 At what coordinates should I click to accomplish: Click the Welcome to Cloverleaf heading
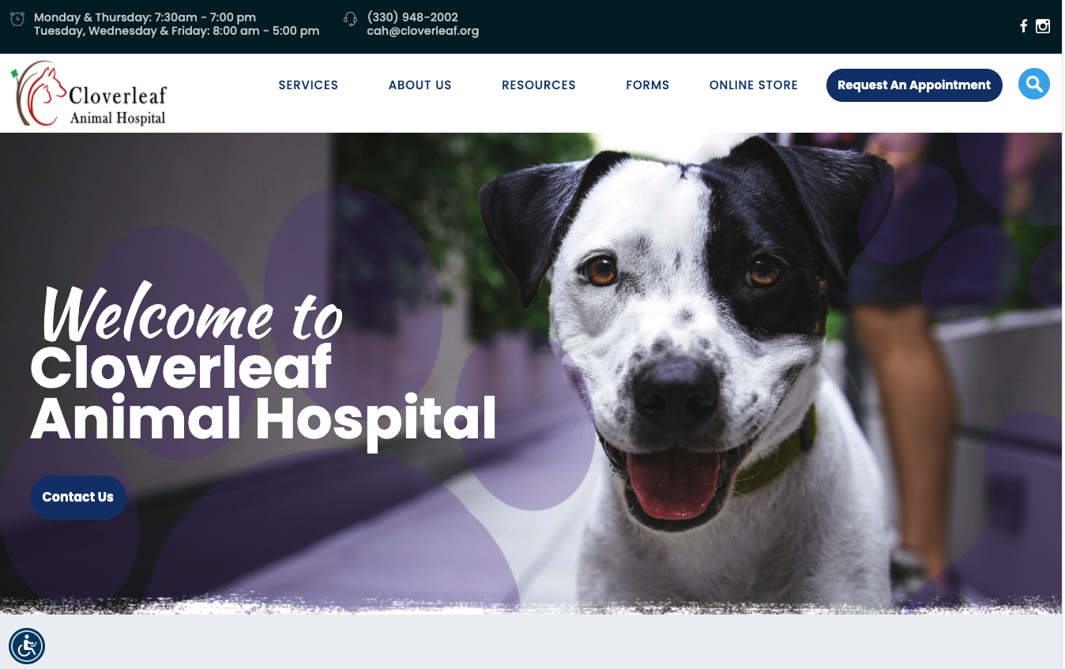(263, 365)
